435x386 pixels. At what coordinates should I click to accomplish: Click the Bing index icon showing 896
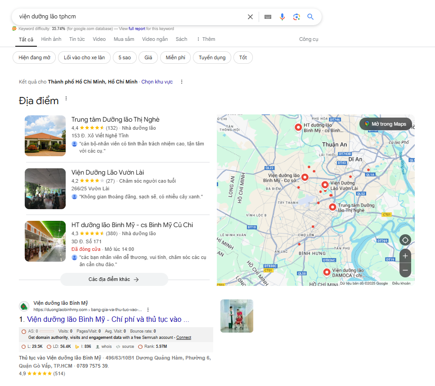point(83,347)
